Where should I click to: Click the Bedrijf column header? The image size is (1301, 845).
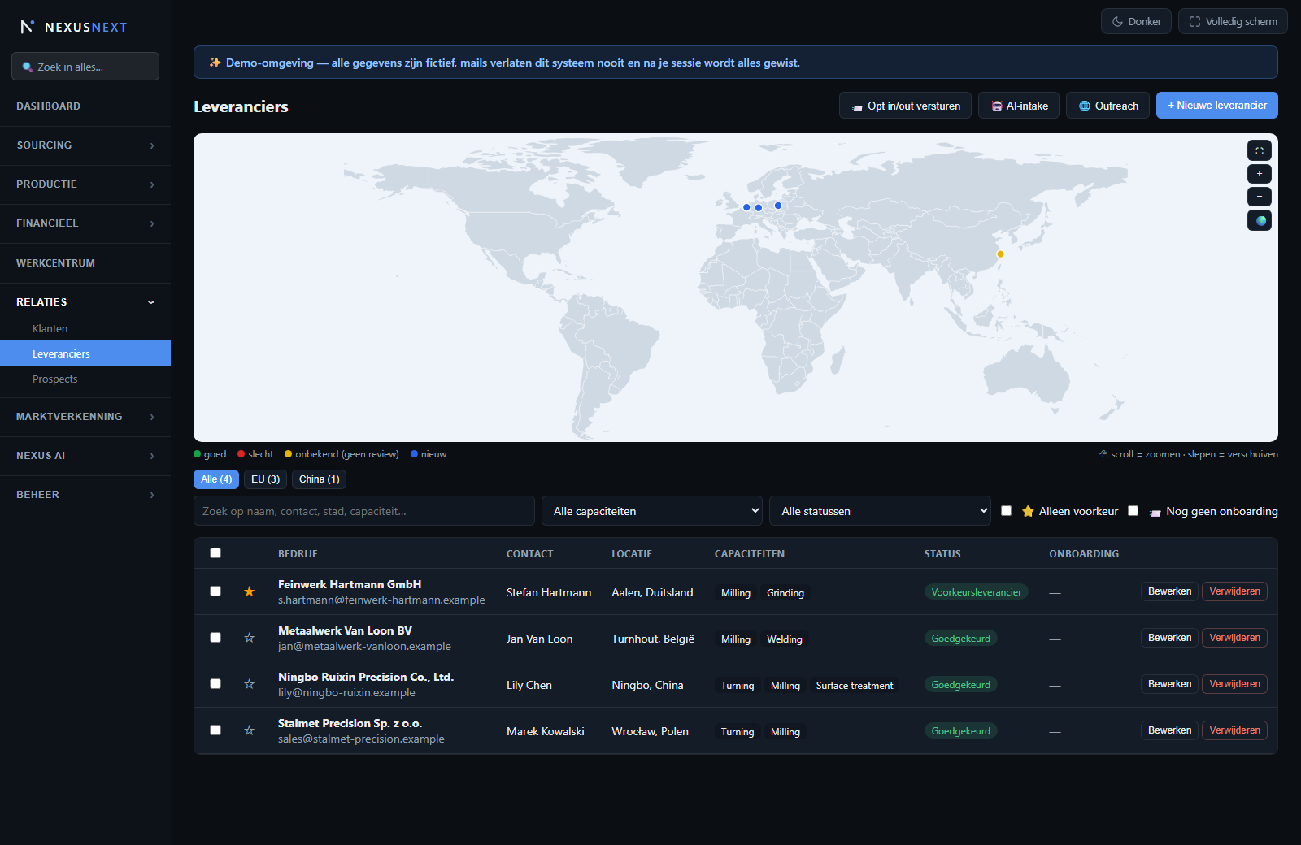pyautogui.click(x=298, y=554)
